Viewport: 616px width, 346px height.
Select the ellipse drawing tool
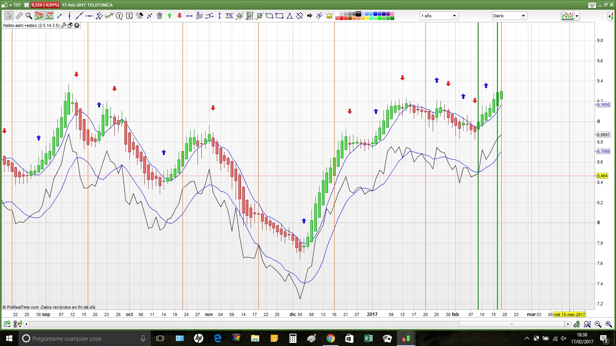tap(269, 16)
